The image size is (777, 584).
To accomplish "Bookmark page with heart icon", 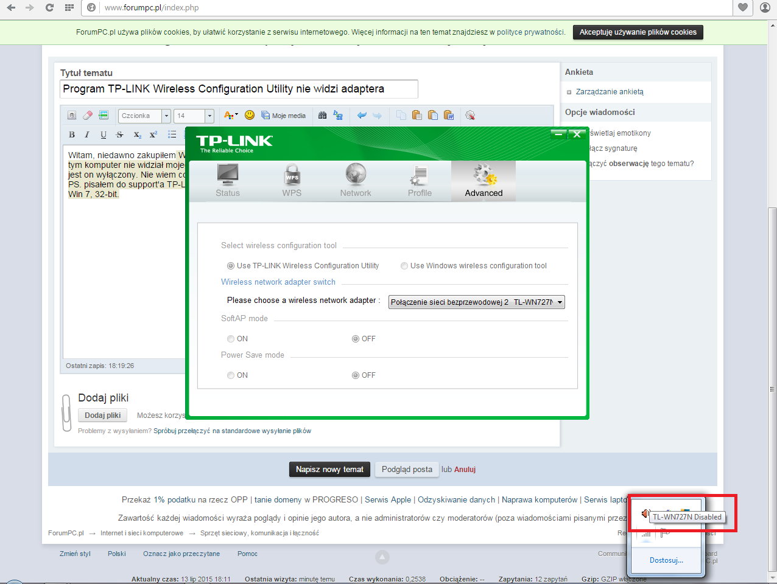I will [743, 7].
